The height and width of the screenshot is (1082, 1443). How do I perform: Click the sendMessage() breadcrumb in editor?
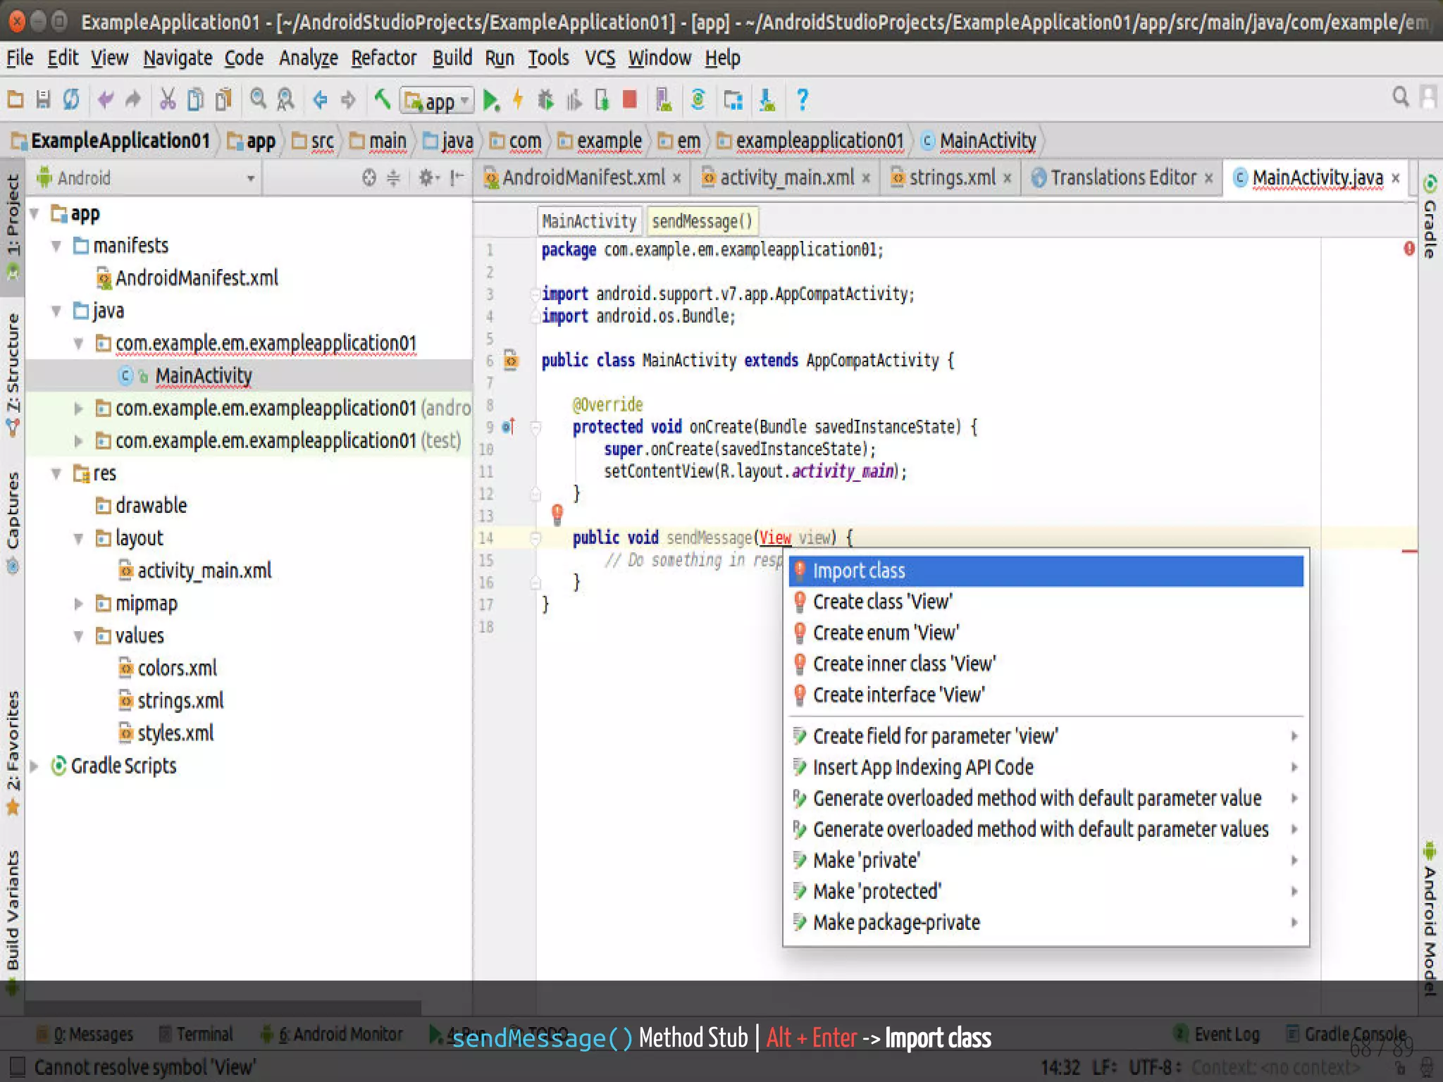point(702,221)
